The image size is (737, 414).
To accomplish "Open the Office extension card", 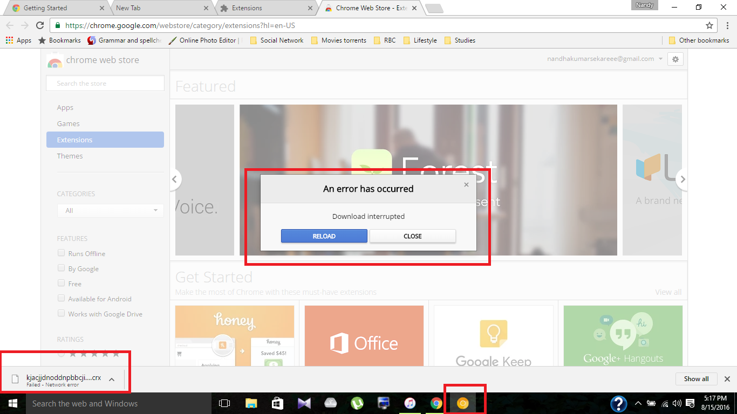I will coord(364,336).
